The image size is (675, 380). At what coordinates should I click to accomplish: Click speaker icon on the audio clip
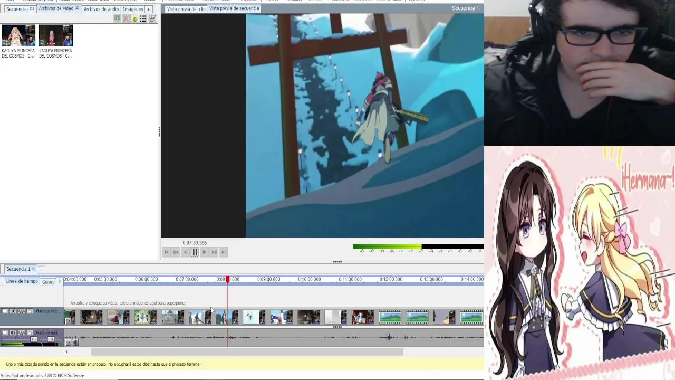[75, 343]
